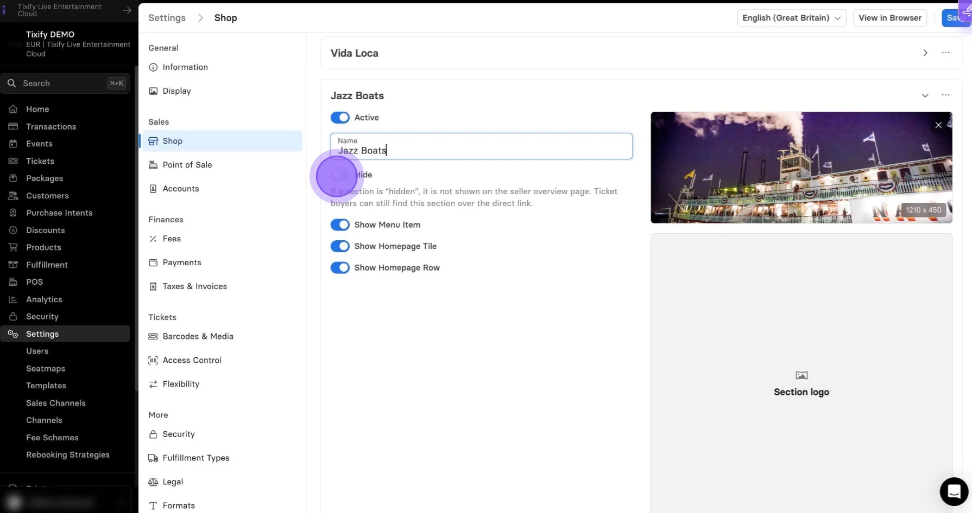
Task: Toggle the Active switch off
Action: pos(340,118)
